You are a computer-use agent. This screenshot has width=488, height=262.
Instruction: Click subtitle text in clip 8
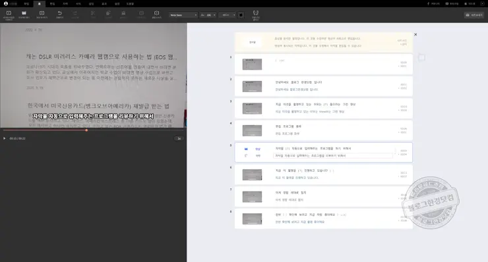coord(299,222)
